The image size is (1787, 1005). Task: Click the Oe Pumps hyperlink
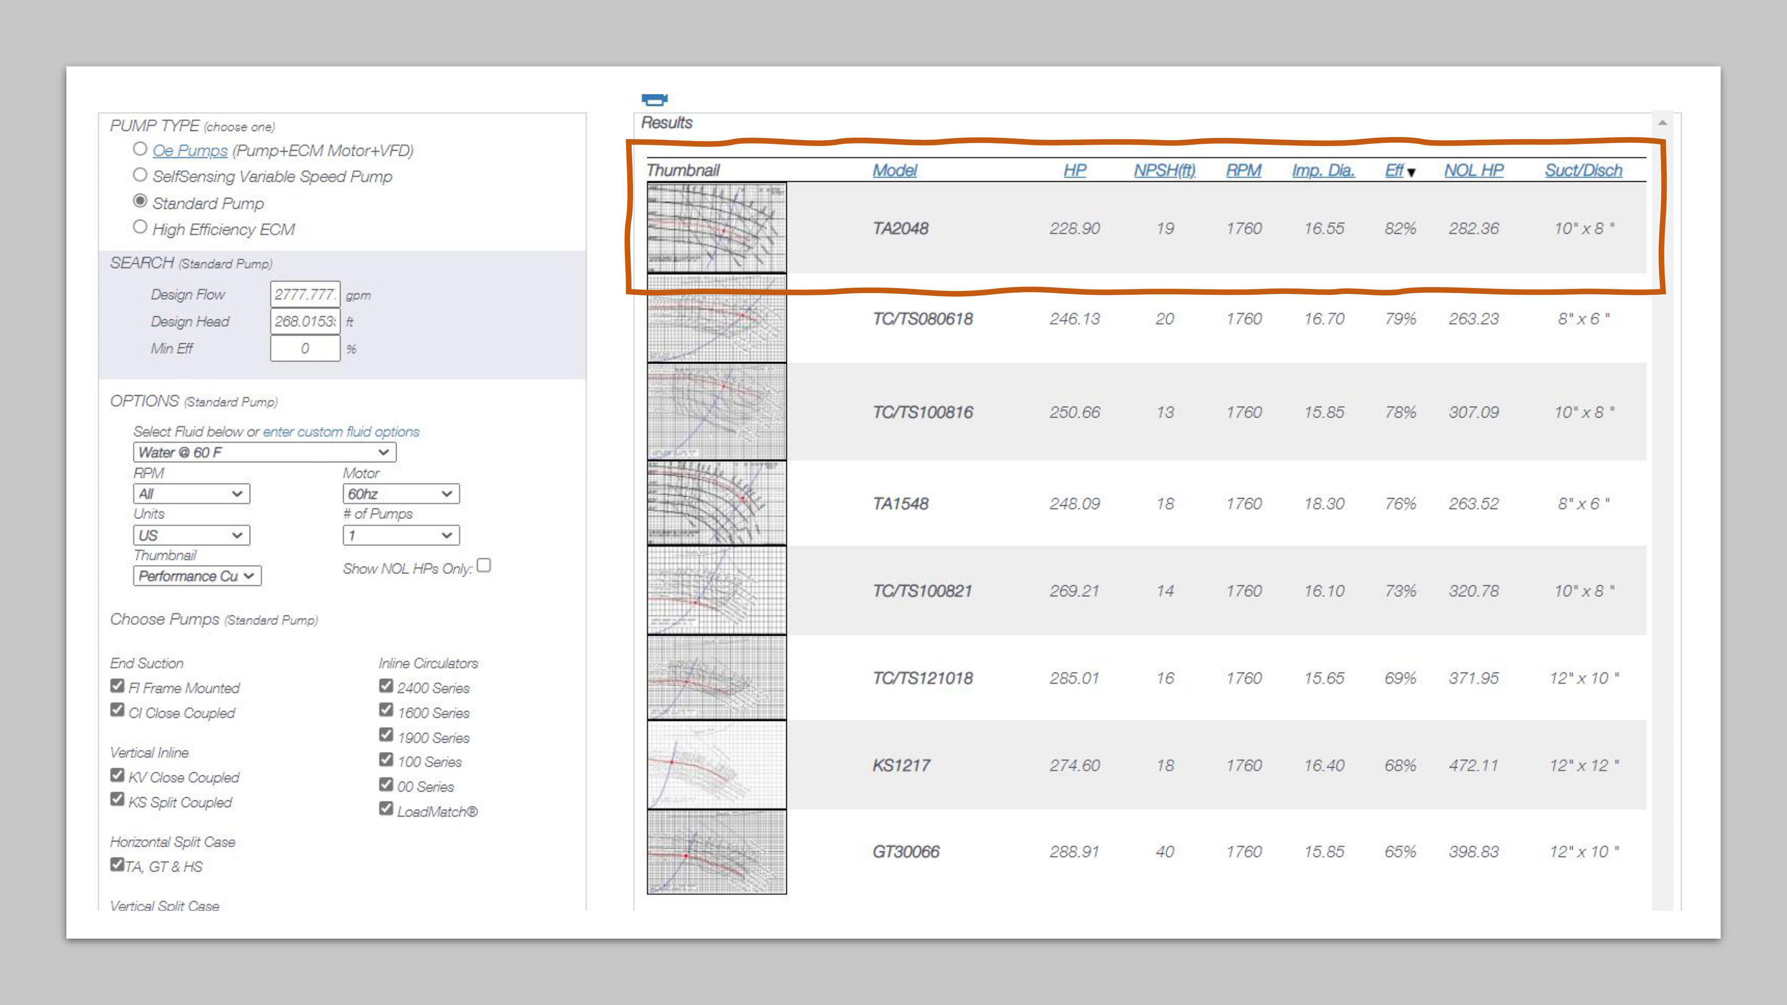coord(190,150)
